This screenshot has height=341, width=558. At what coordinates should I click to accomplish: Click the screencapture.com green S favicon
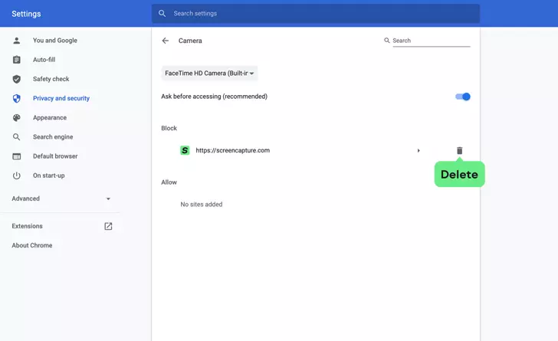pyautogui.click(x=185, y=150)
